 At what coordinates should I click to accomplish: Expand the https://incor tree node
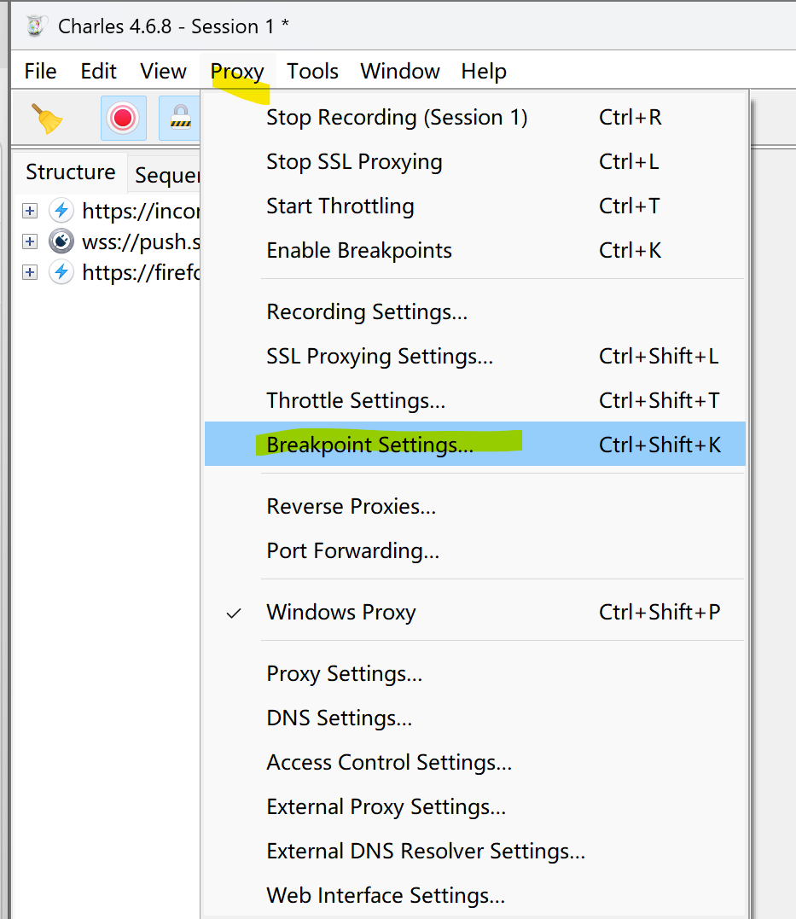30,211
